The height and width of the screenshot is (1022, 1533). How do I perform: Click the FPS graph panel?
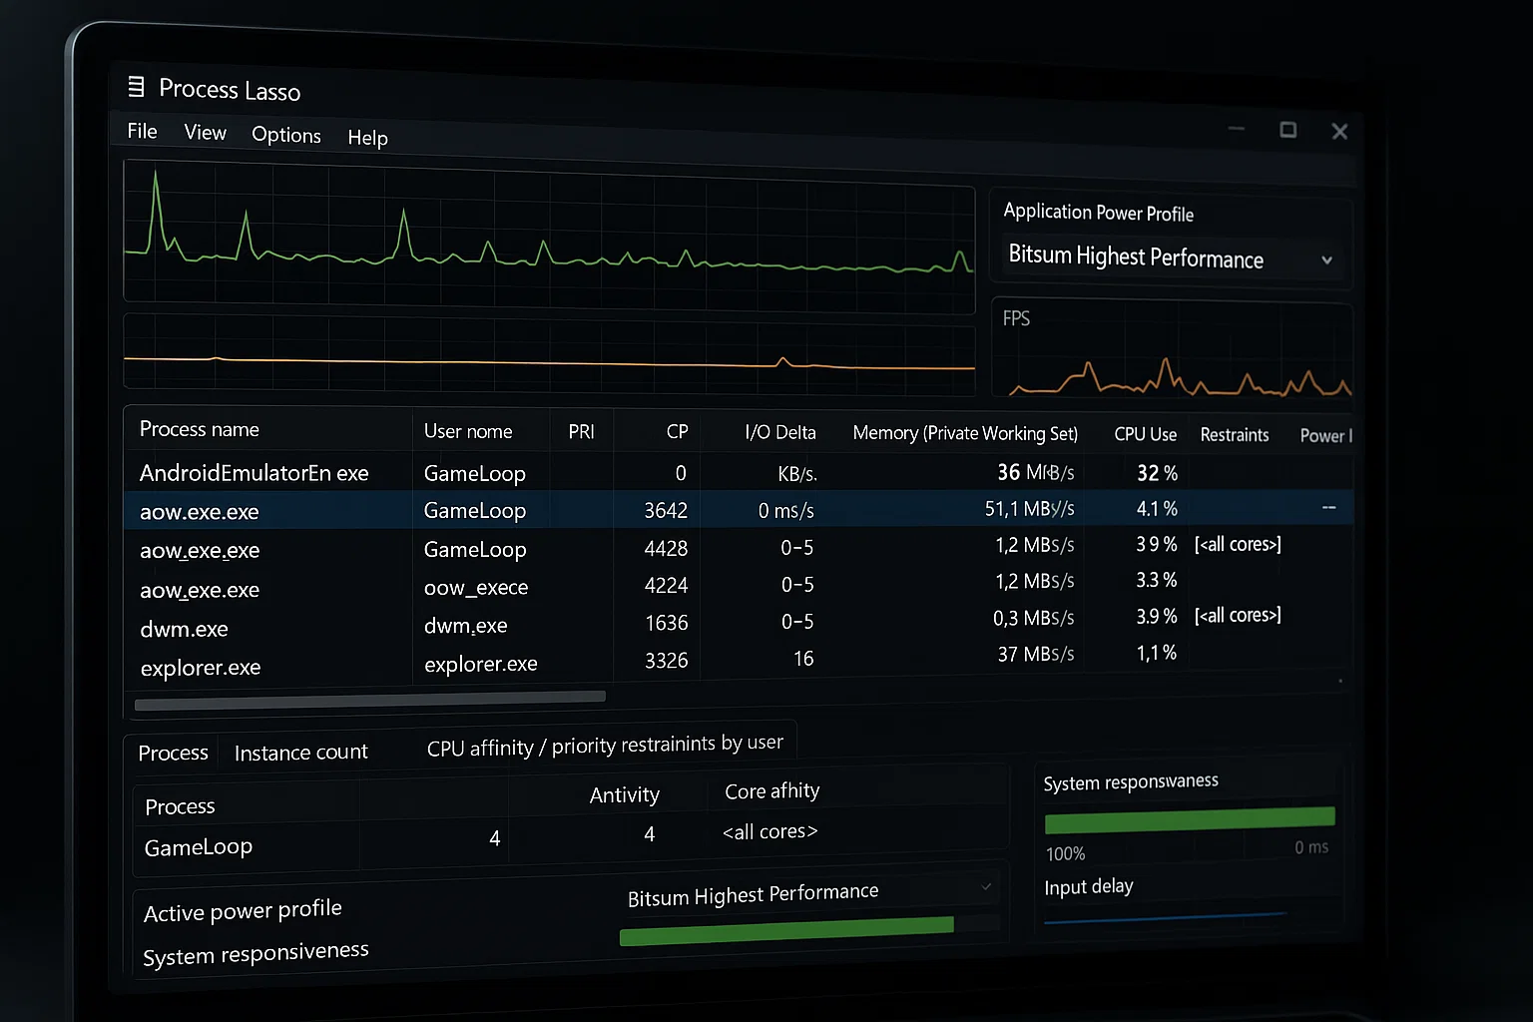click(1172, 349)
